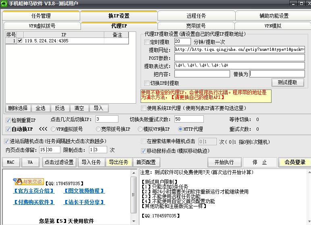Select the HTTP代理 radio button
Screen dimensions: 311x225
(180, 129)
